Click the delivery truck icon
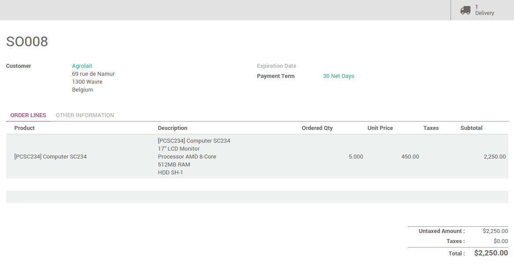The height and width of the screenshot is (266, 514). pos(466,10)
